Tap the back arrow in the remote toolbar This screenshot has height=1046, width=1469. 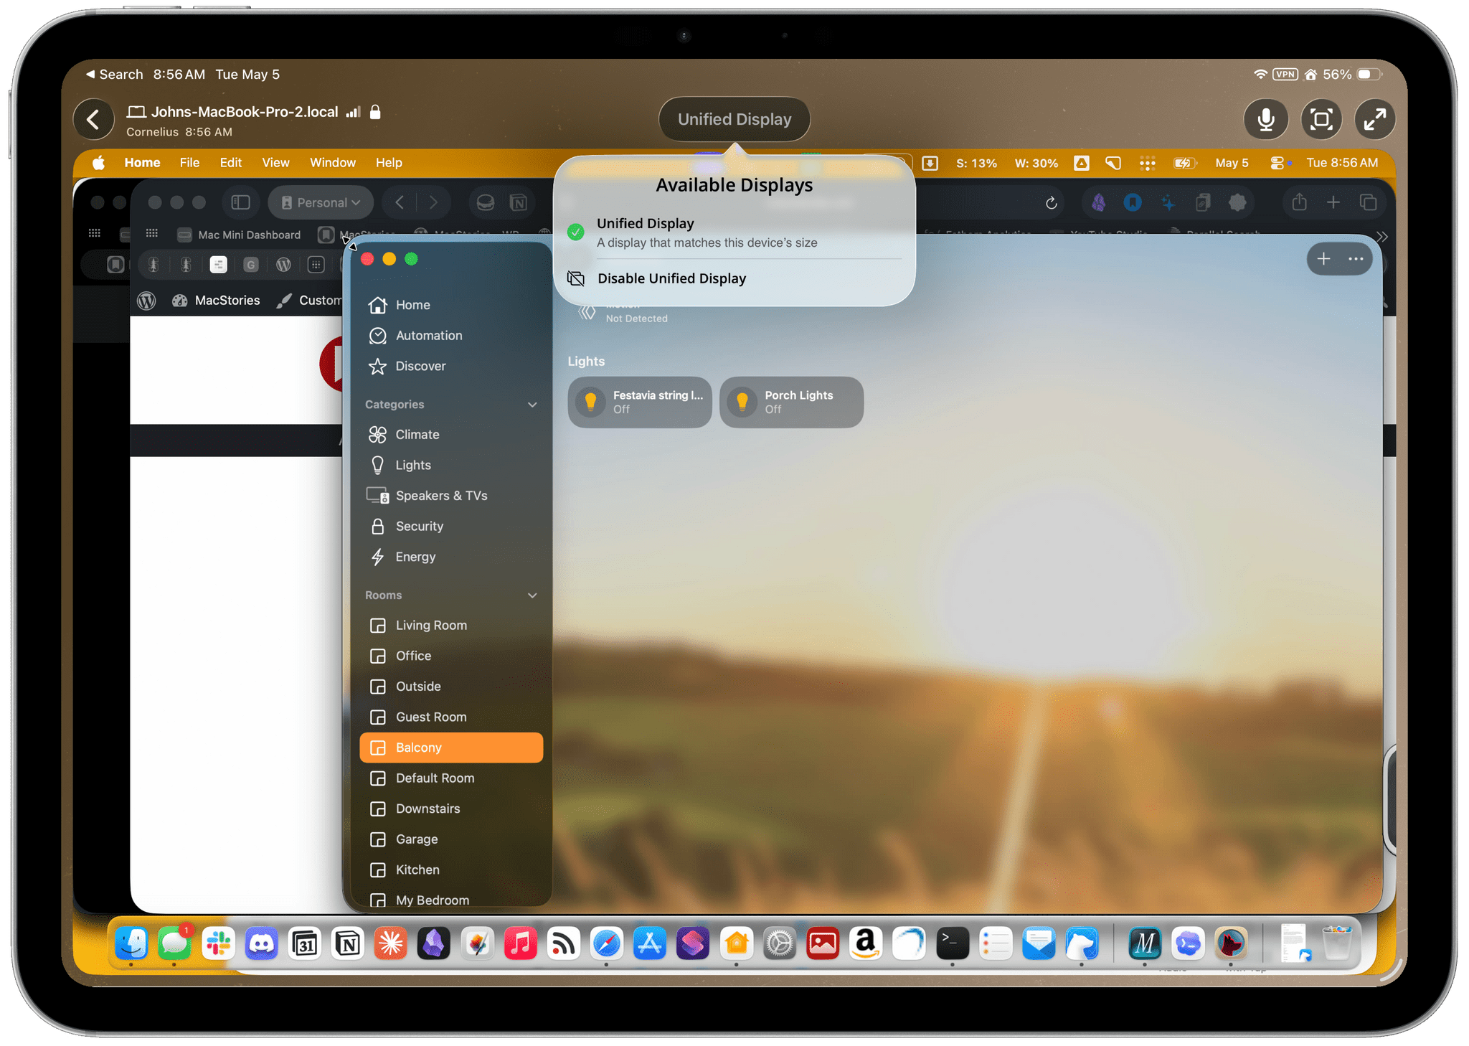94,119
